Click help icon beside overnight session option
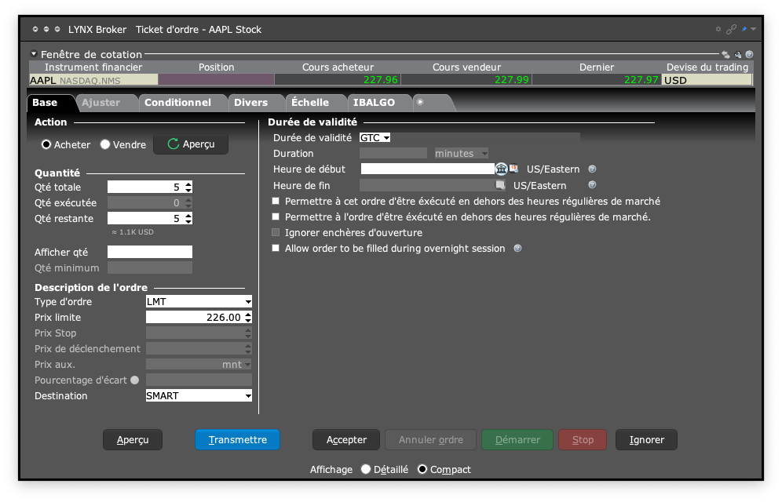This screenshot has height=502, width=782. 517,248
